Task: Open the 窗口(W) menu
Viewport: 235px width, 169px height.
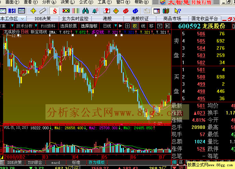Action: point(123,2)
